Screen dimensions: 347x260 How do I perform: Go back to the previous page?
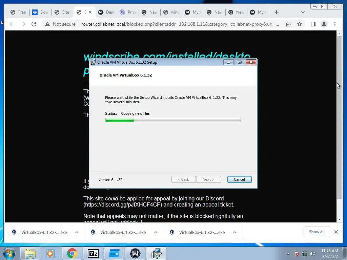pyautogui.click(x=12, y=24)
